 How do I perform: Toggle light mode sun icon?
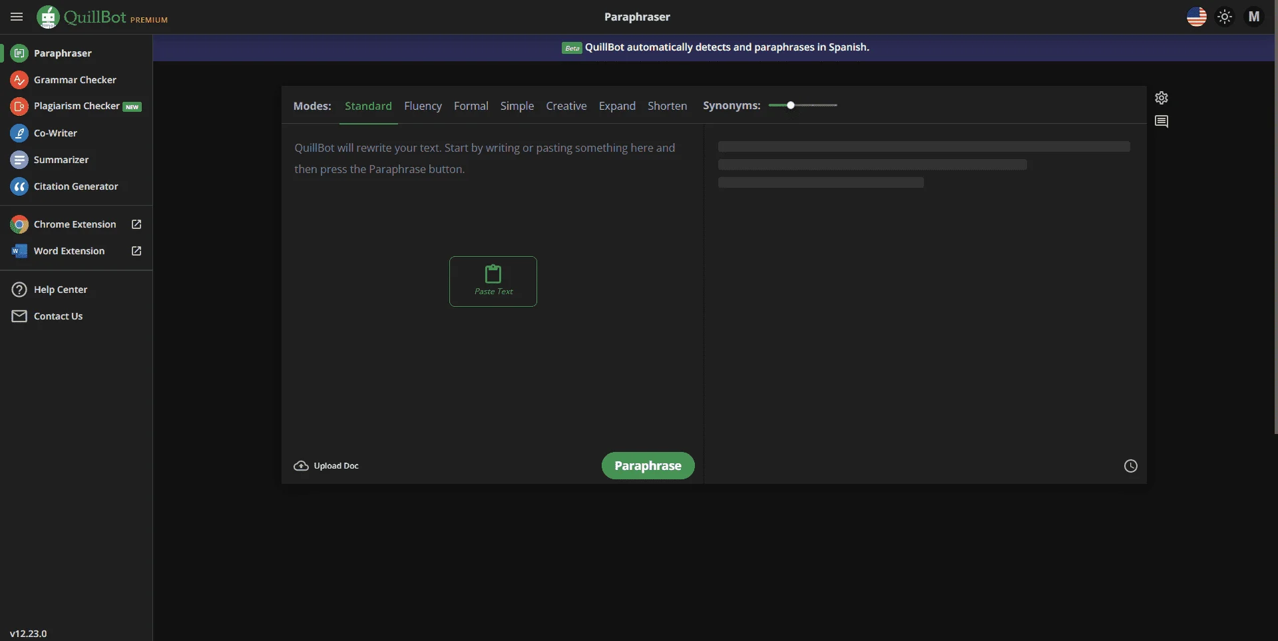[x=1225, y=17]
